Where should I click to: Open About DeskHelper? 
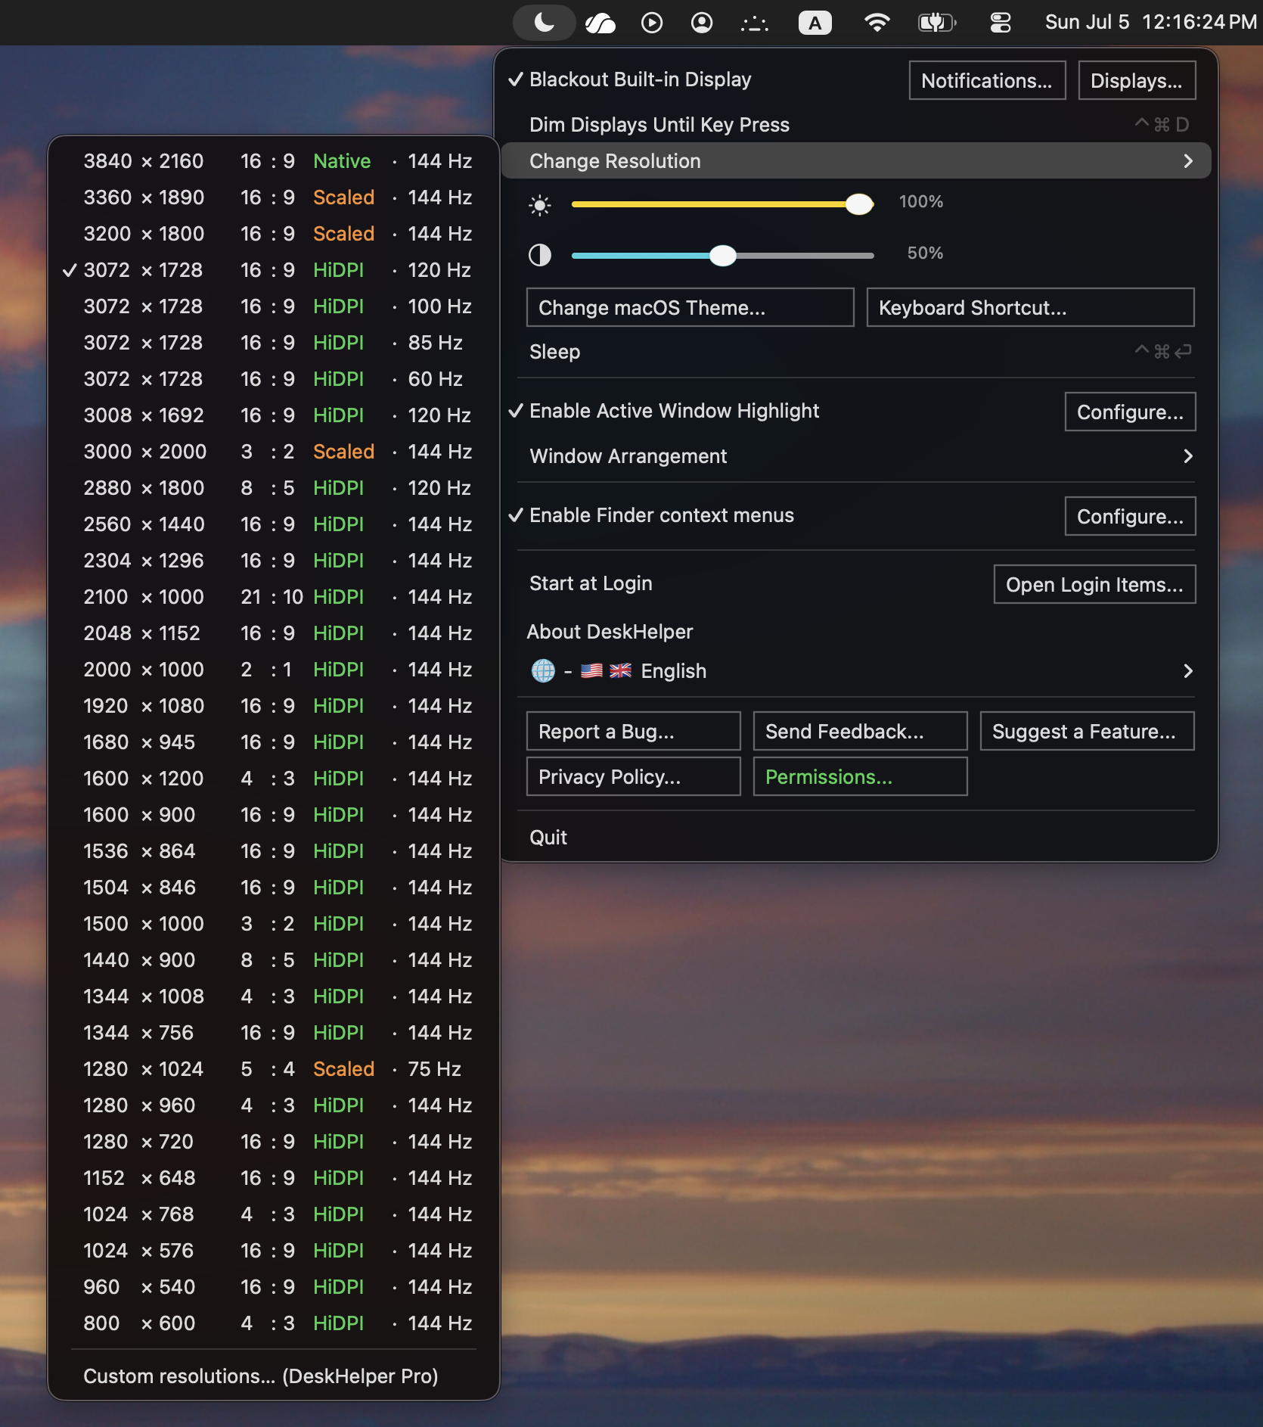coord(610,632)
